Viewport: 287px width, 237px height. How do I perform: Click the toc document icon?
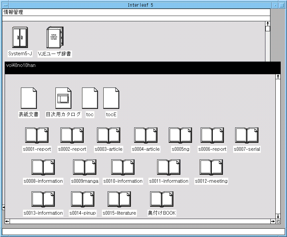point(90,98)
